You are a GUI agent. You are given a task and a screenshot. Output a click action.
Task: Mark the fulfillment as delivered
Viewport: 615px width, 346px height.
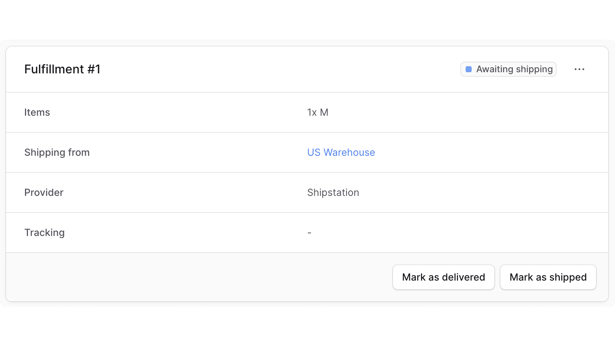tap(443, 277)
